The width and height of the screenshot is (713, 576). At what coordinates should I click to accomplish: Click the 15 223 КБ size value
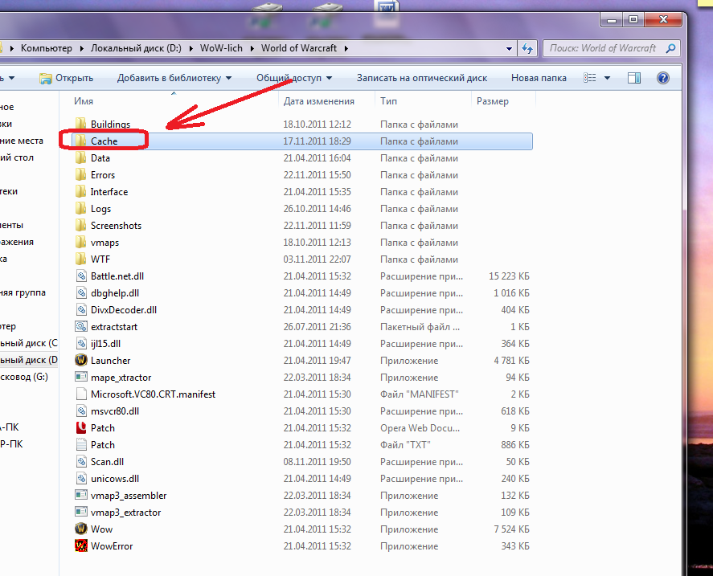click(509, 276)
